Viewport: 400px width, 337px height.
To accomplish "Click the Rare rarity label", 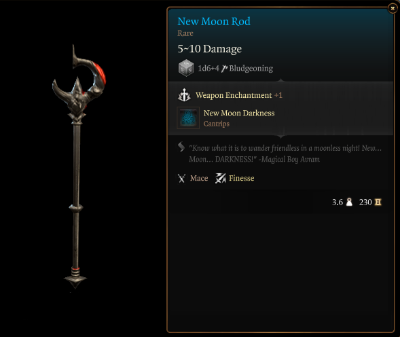I will [x=185, y=33].
